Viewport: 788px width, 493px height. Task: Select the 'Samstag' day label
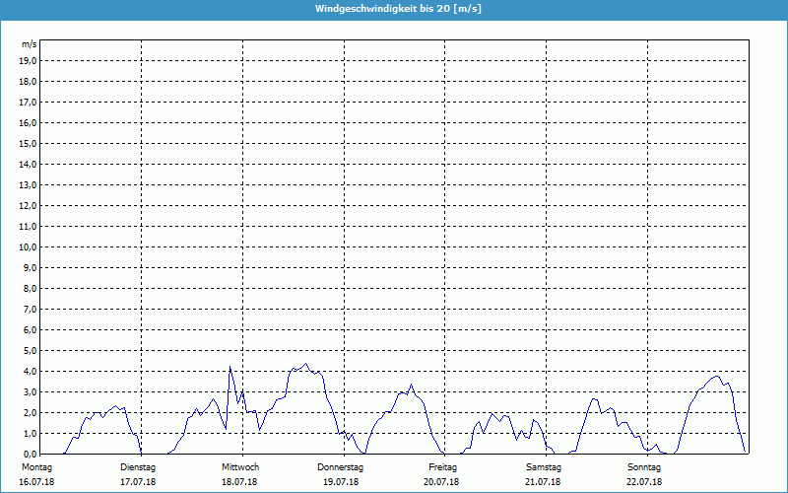[x=544, y=466]
